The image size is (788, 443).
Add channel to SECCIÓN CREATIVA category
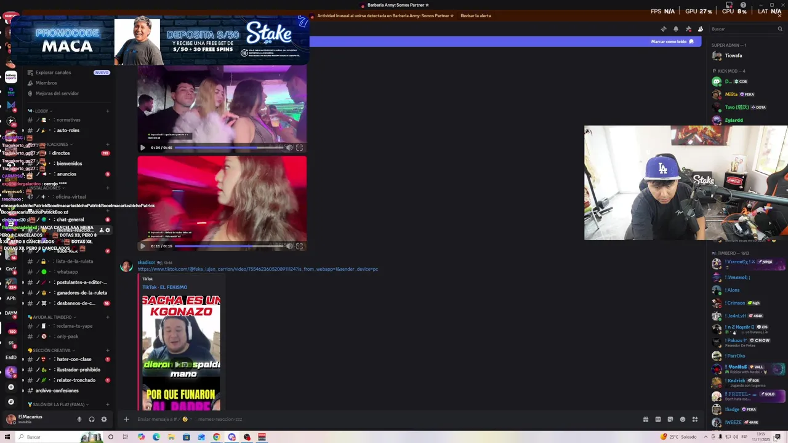point(107,351)
